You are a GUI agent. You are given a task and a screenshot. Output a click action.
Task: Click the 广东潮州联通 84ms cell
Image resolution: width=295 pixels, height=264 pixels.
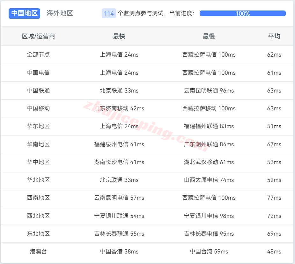pos(209,144)
